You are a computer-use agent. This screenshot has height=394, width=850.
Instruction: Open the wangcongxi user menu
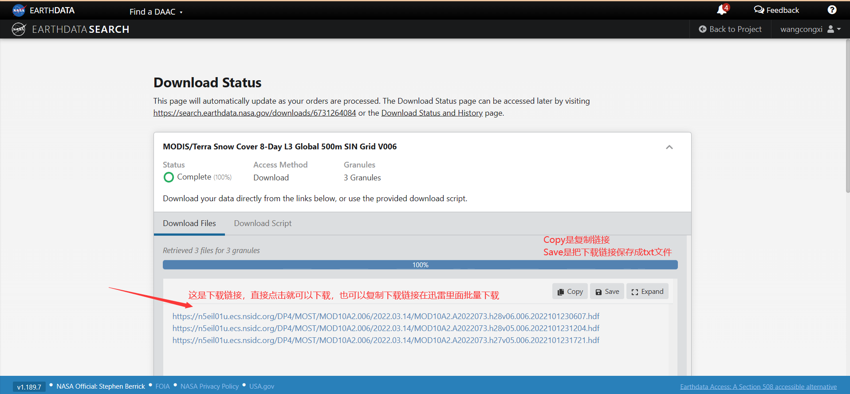click(810, 29)
